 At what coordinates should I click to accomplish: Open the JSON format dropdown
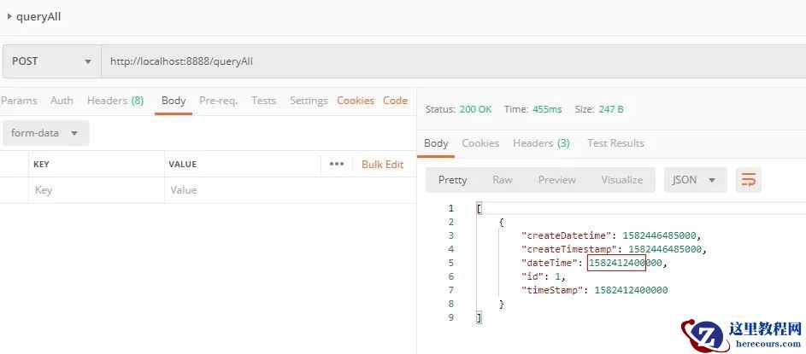pyautogui.click(x=695, y=180)
